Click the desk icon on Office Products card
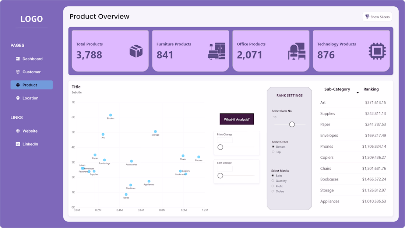 point(297,51)
